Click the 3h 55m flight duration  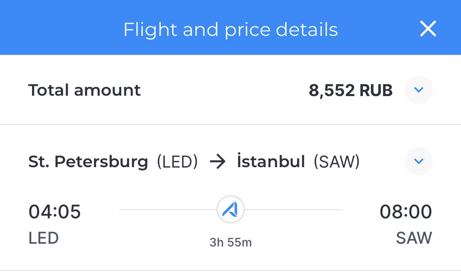[x=231, y=243]
